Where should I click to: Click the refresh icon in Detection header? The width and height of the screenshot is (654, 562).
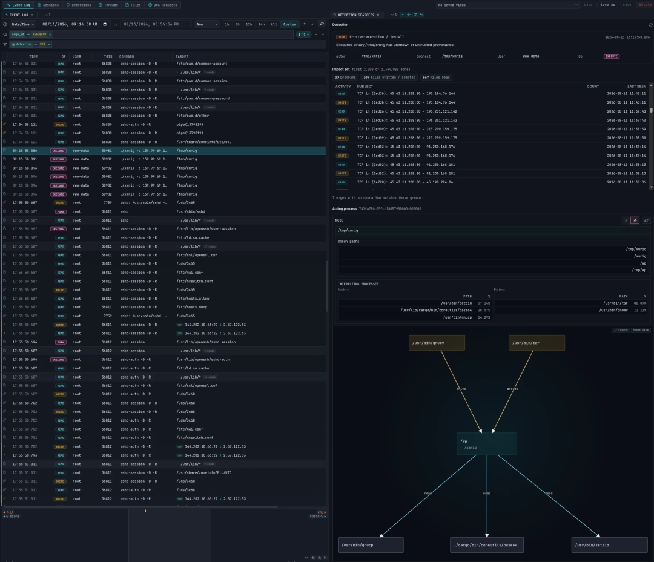650,25
